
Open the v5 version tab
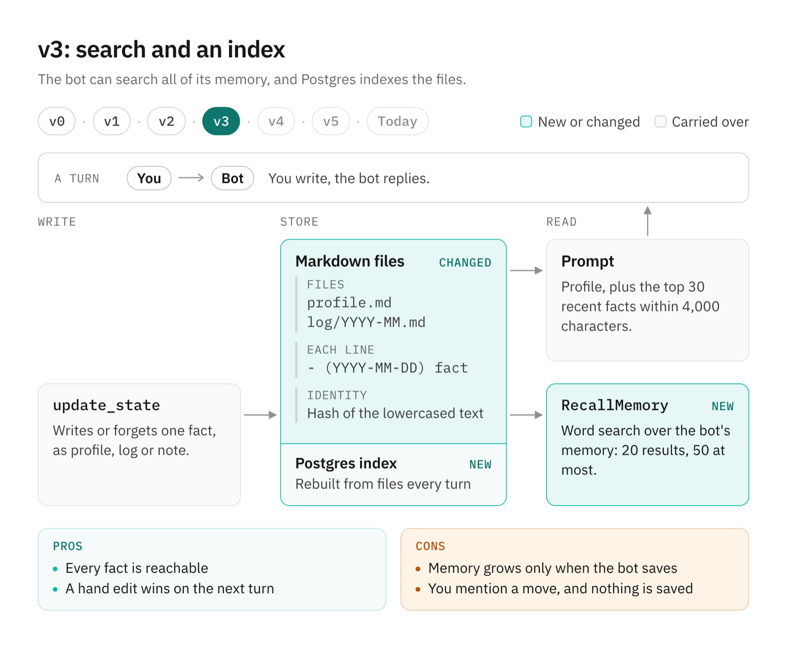(x=331, y=121)
